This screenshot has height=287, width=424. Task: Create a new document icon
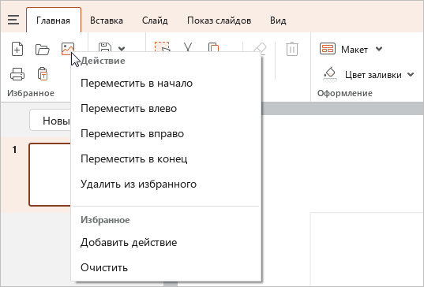point(17,49)
